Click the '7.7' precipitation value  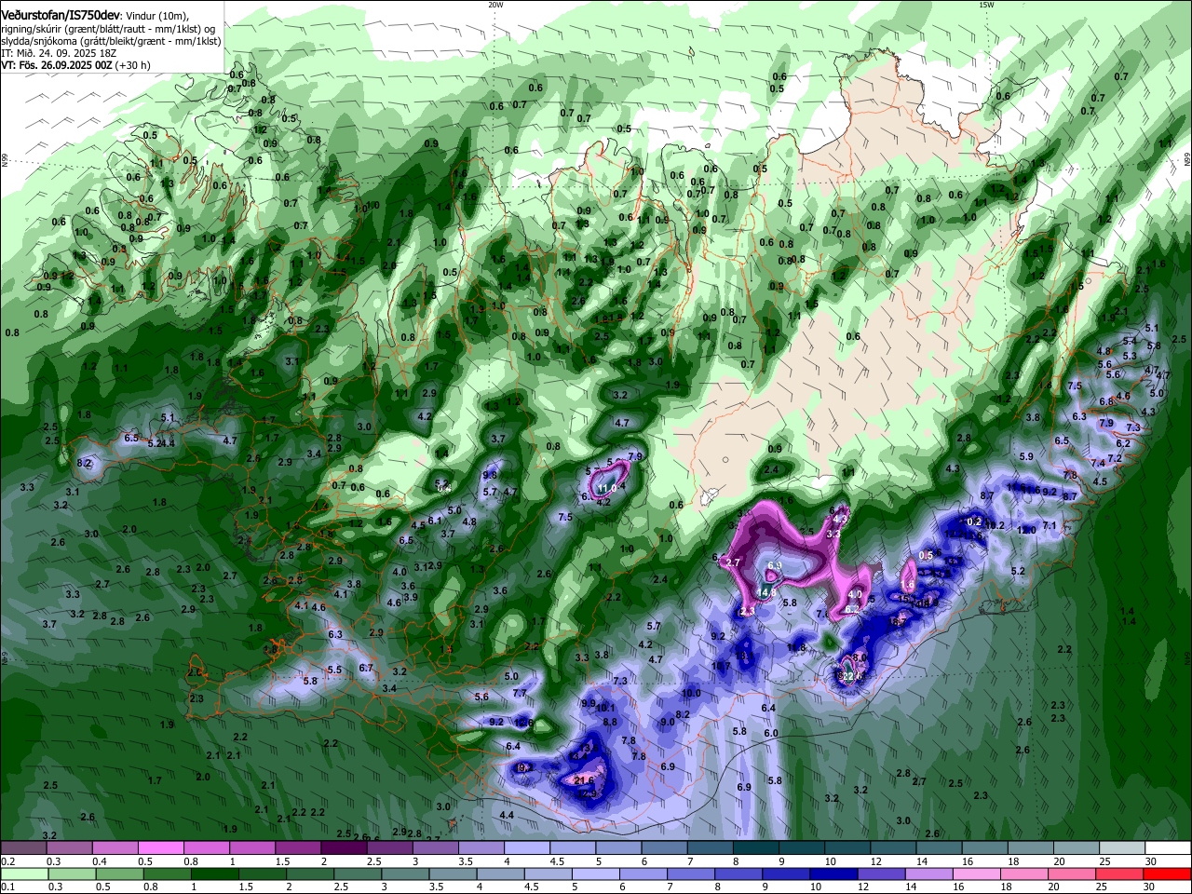tap(520, 694)
